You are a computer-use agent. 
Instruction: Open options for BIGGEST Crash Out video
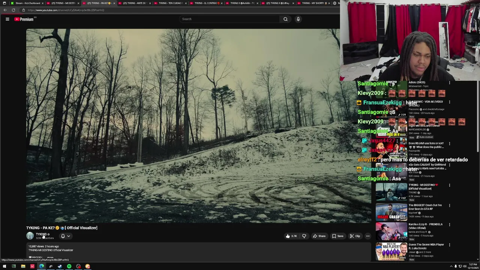(450, 205)
